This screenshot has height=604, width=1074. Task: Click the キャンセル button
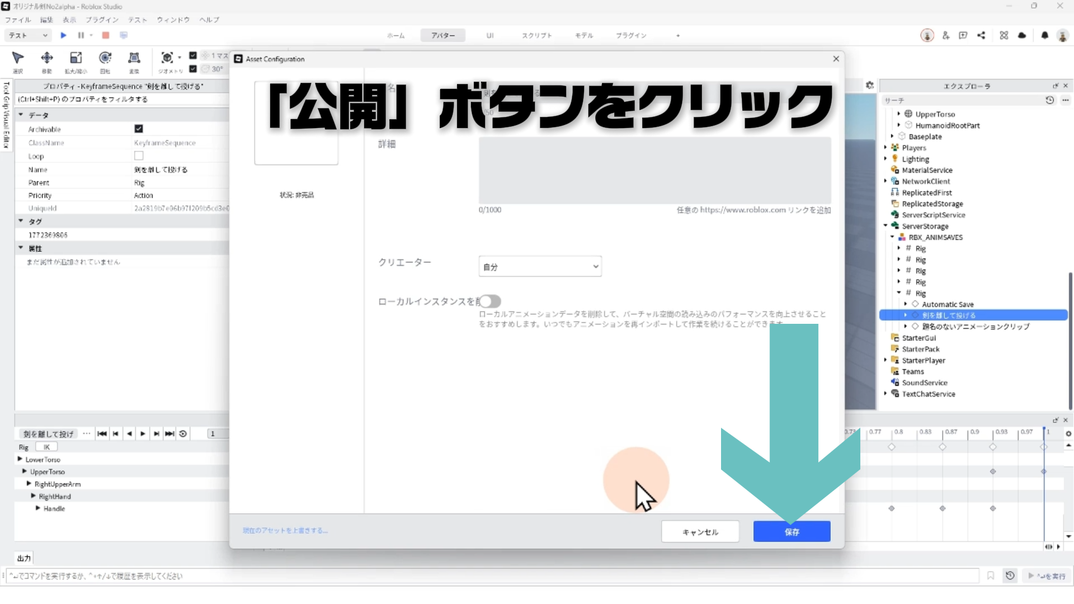[700, 531]
